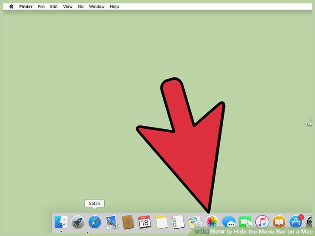Open Reminders from the Dock
The width and height of the screenshot is (315, 236).
[x=178, y=222]
